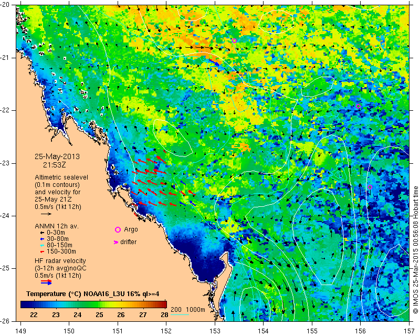This screenshot has height=336, width=420.
Task: Click the date text 25-May-2013
Action: (x=57, y=156)
